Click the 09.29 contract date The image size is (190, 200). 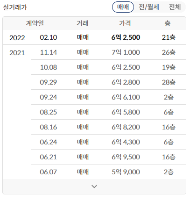pyautogui.click(x=49, y=82)
